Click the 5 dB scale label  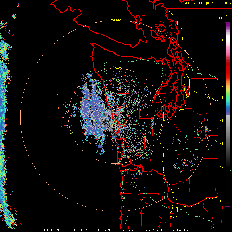[x=222, y=52]
